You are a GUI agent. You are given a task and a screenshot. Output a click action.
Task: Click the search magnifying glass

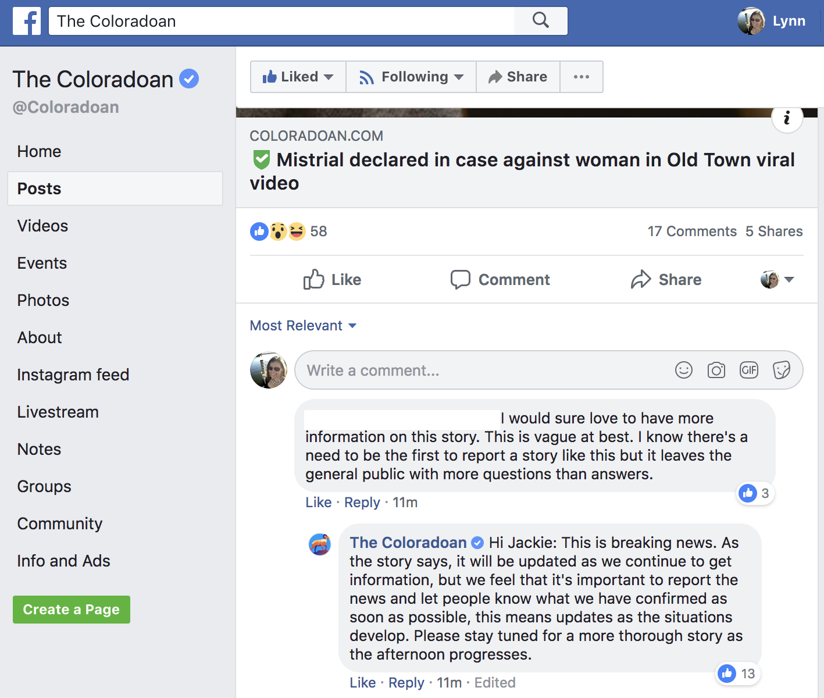pyautogui.click(x=540, y=20)
